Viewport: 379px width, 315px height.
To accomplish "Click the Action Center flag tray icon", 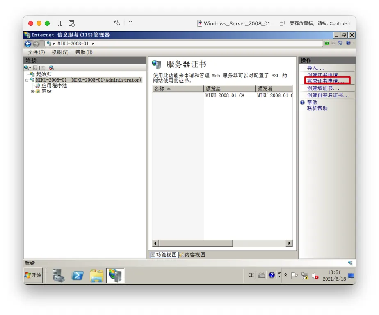I will (294, 275).
